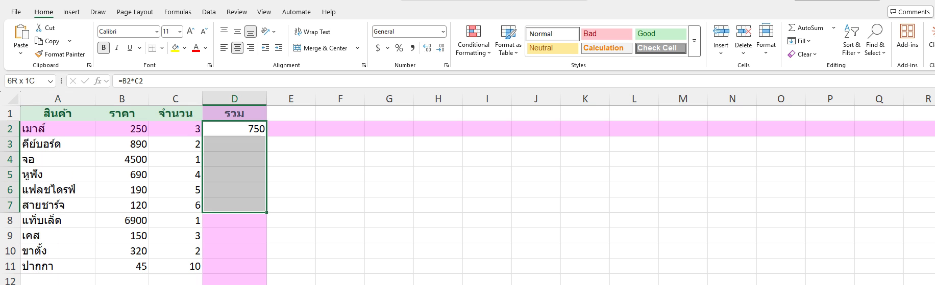The image size is (935, 285).
Task: Open Conditional Formatting
Action: click(x=473, y=40)
